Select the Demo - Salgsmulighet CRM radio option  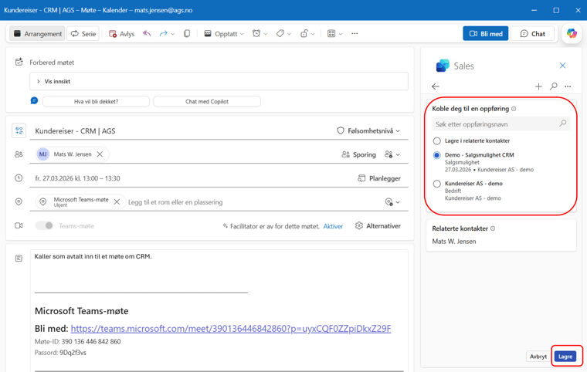click(437, 155)
